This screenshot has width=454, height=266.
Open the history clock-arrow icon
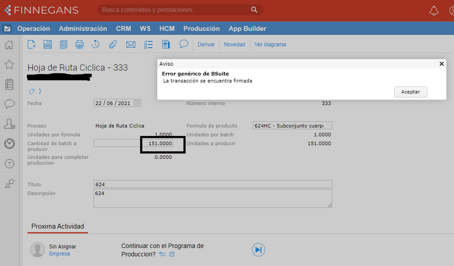95,44
